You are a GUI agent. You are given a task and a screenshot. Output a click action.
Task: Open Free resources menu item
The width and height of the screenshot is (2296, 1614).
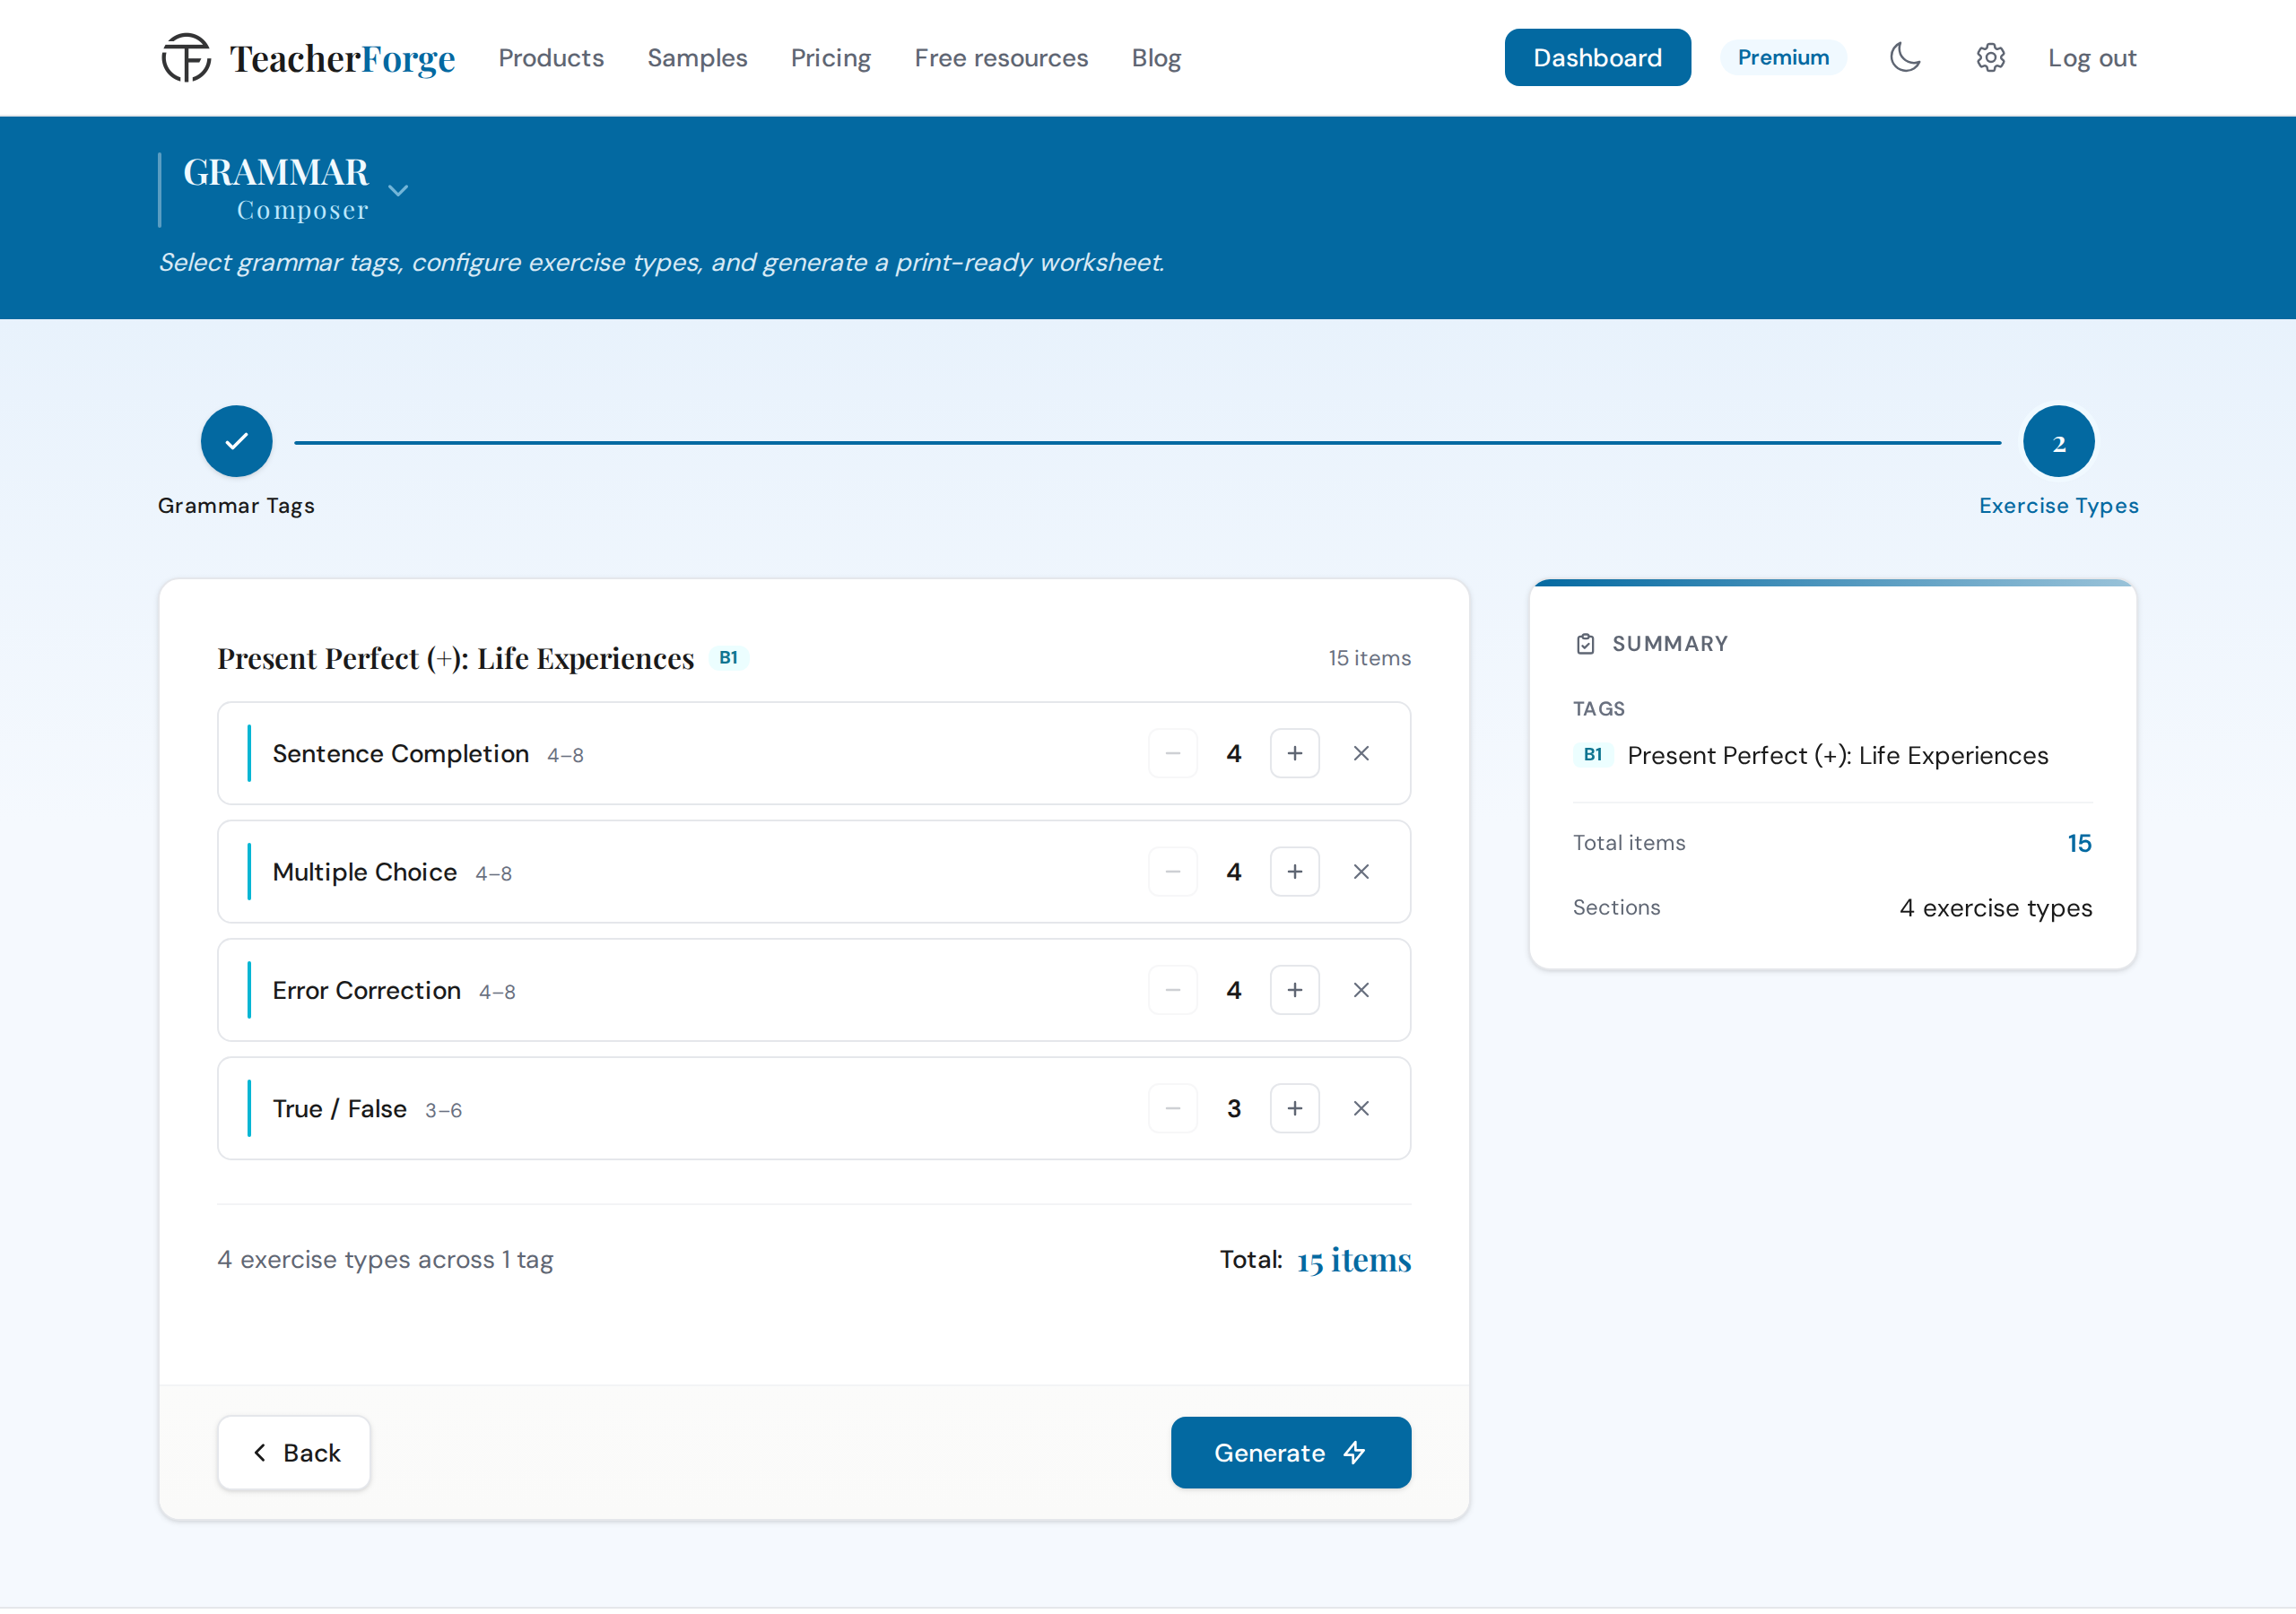pos(1001,58)
